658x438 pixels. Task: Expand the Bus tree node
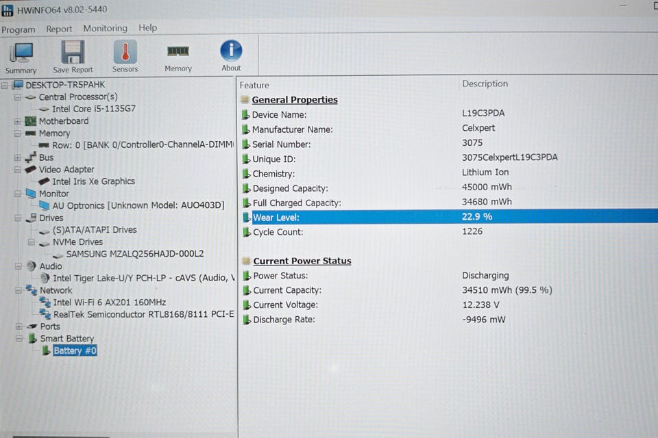point(18,157)
